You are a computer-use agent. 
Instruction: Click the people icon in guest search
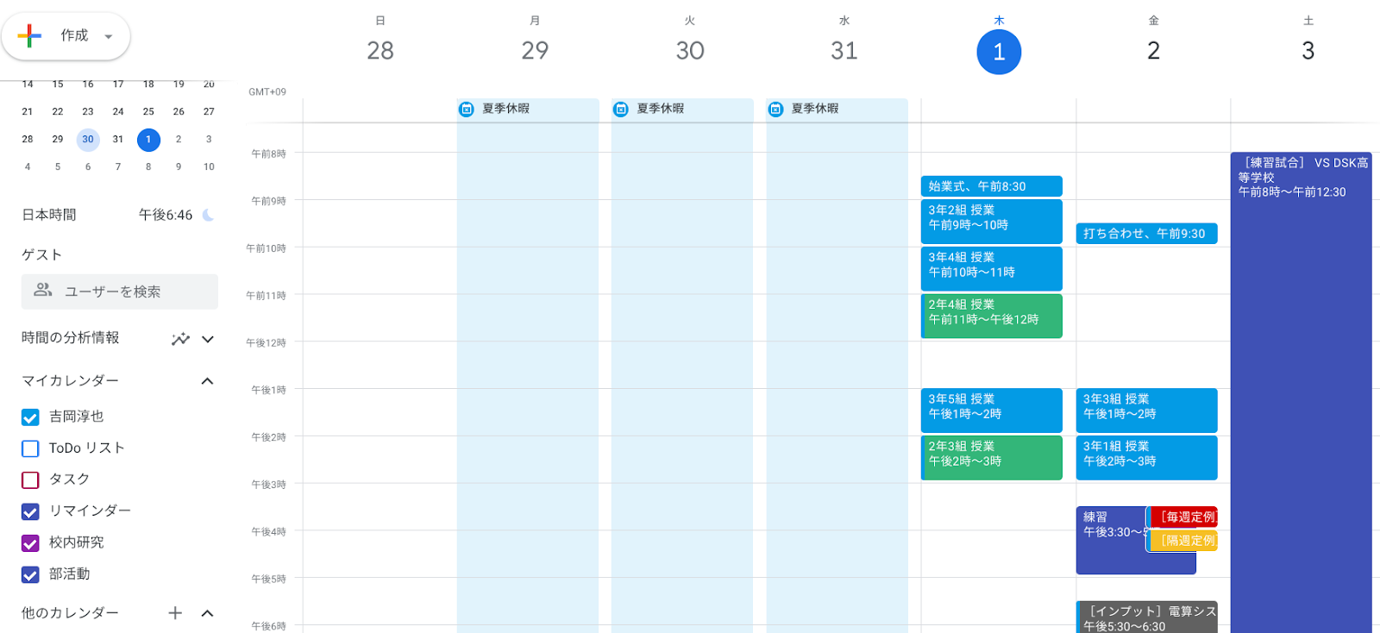point(43,291)
